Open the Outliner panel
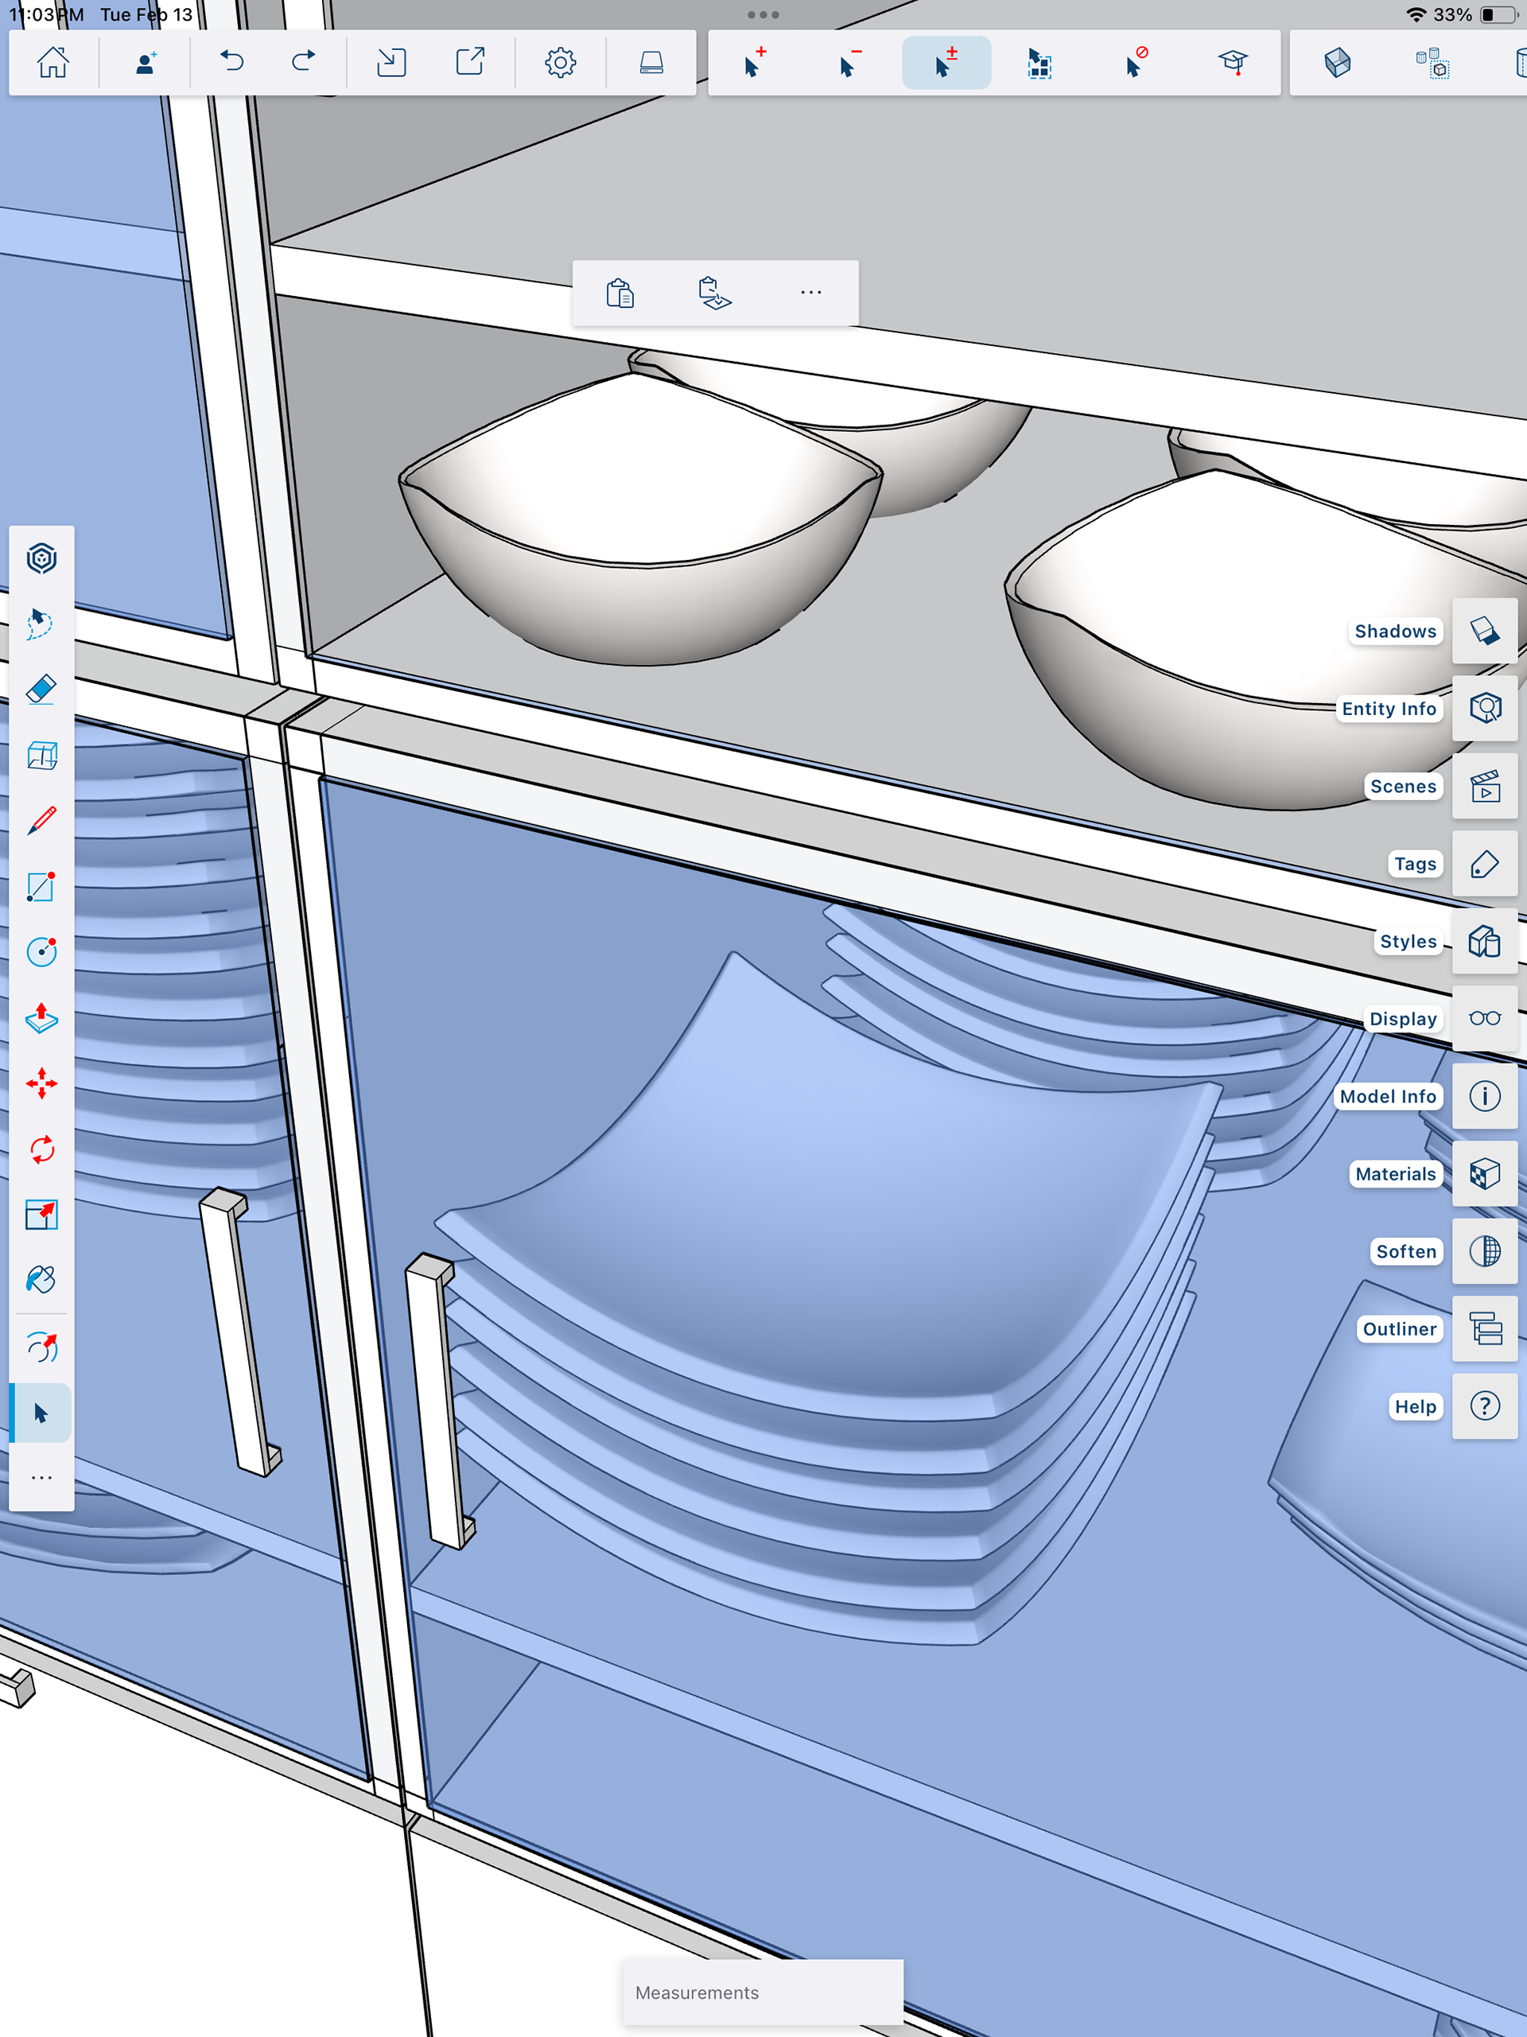 point(1485,1329)
